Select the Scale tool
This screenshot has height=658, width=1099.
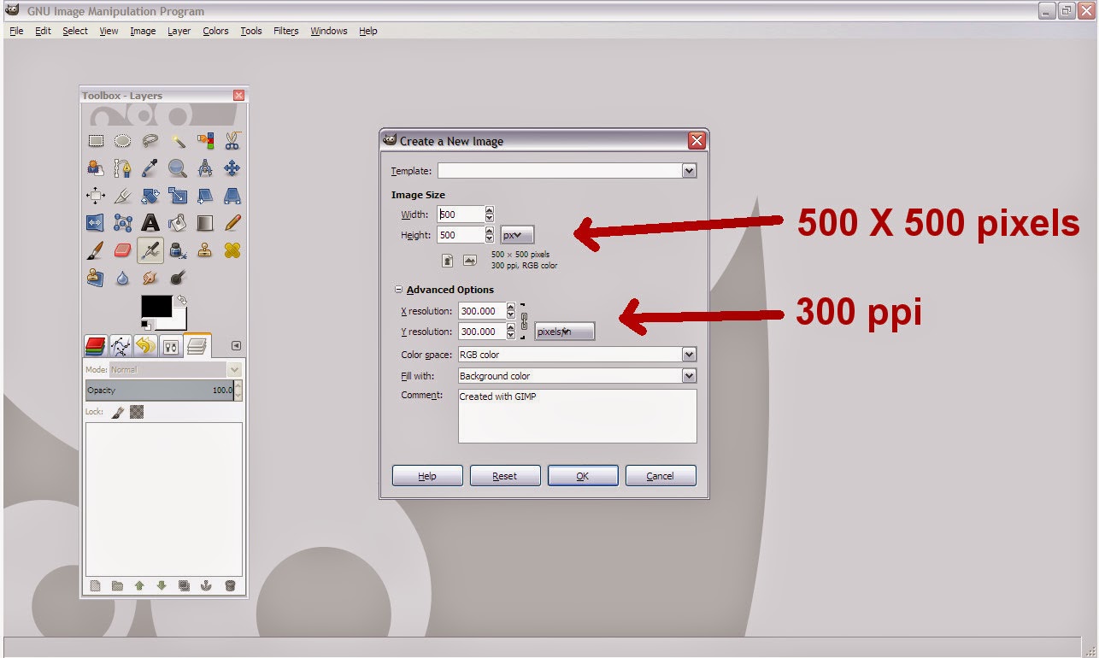(178, 196)
